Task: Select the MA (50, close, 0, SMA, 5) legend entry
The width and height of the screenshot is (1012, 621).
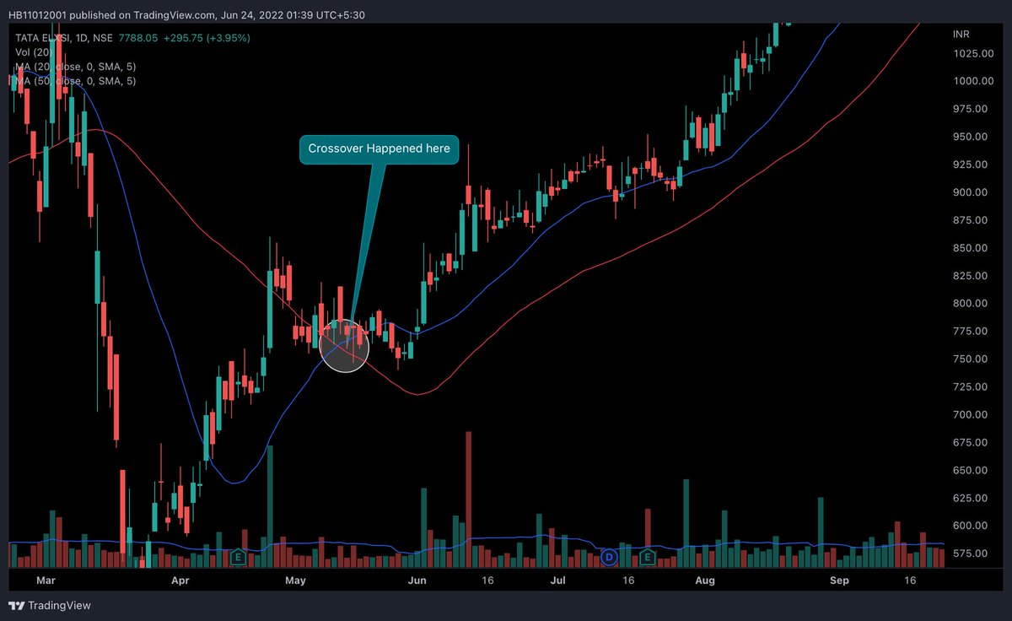Action: (x=69, y=81)
